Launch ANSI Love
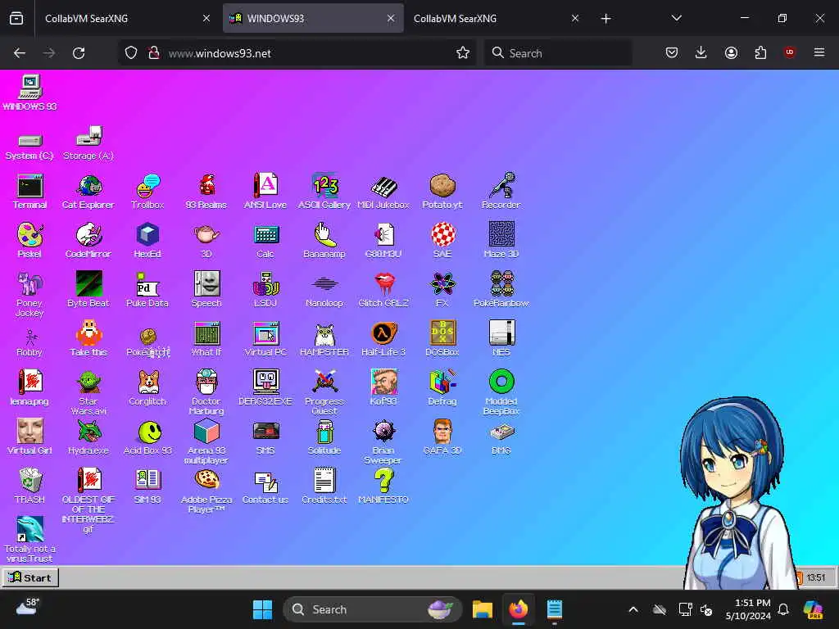 click(x=265, y=191)
